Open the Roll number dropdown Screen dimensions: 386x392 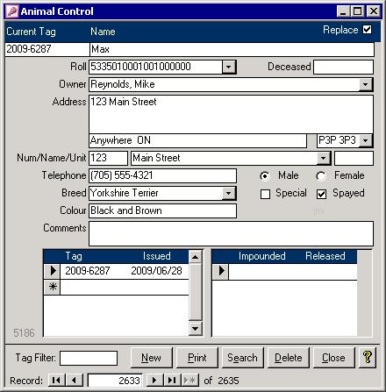[x=229, y=67]
